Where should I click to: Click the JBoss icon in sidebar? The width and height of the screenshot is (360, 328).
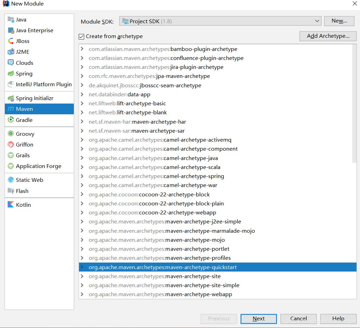[11, 41]
